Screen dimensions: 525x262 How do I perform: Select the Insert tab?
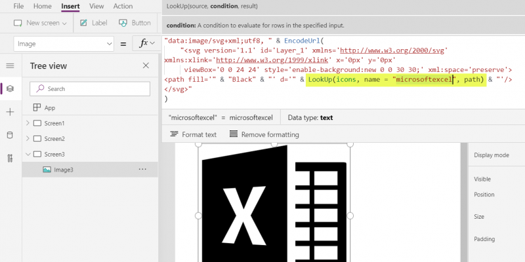[70, 6]
